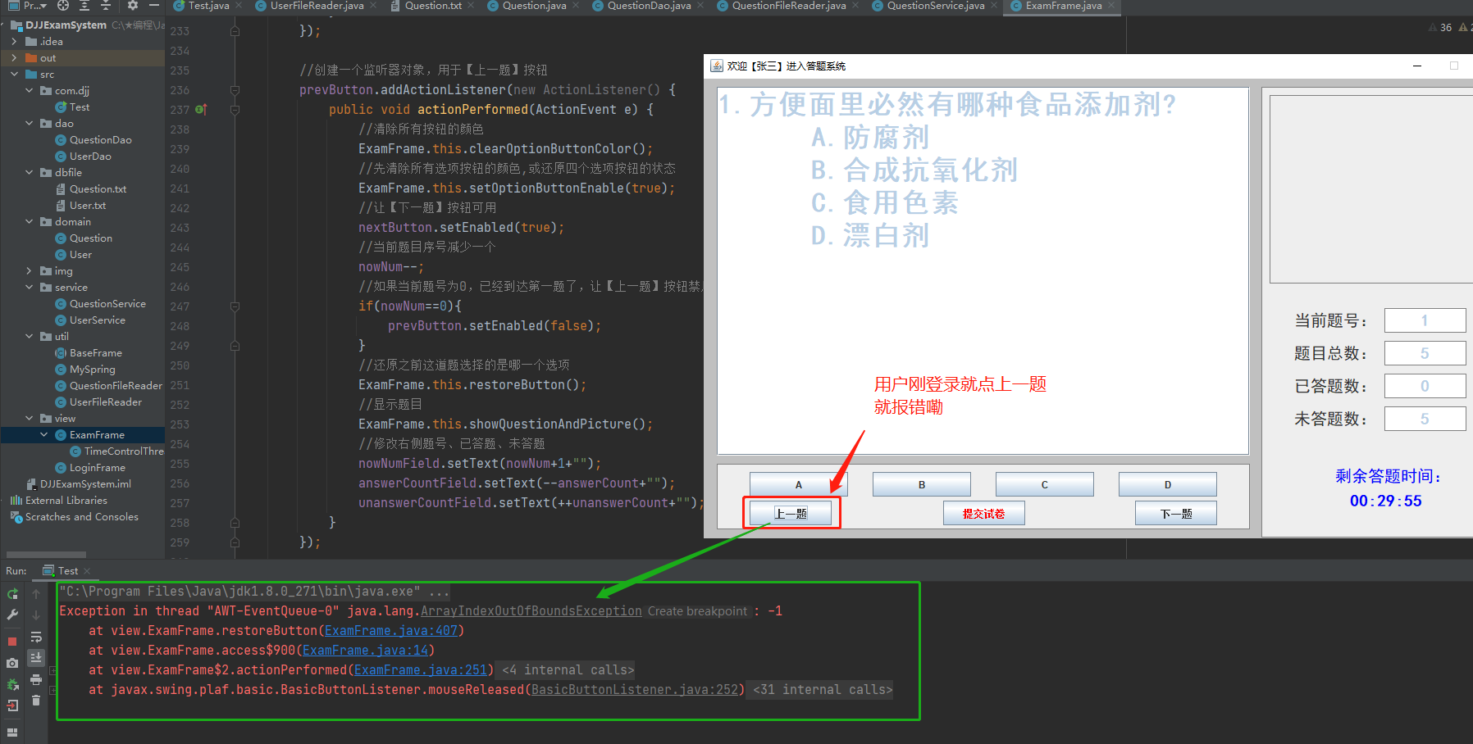
Task: Click the Exit icon in Run toolbar
Action: [12, 705]
